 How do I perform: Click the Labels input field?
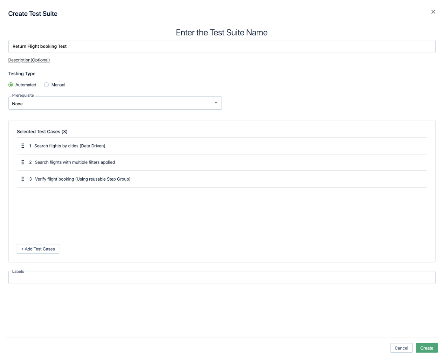pos(222,277)
